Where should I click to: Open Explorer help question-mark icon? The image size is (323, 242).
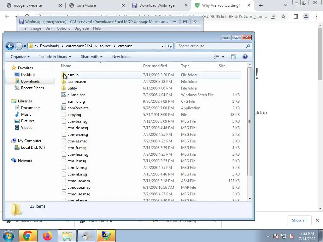click(245, 57)
